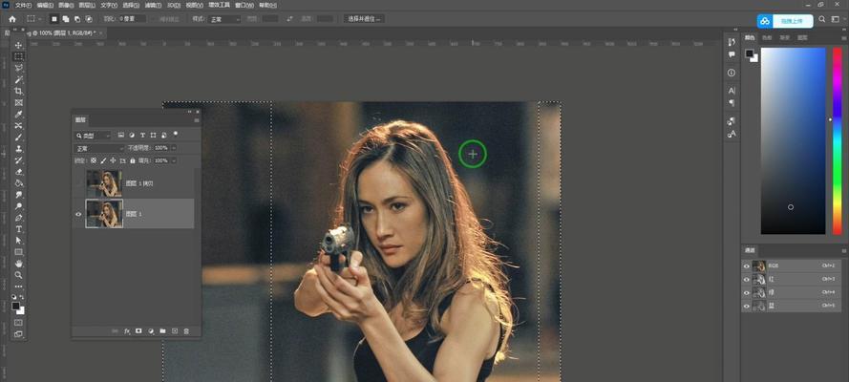The image size is (849, 382).
Task: Switch to the 色板 Swatches tab
Action: tap(767, 38)
